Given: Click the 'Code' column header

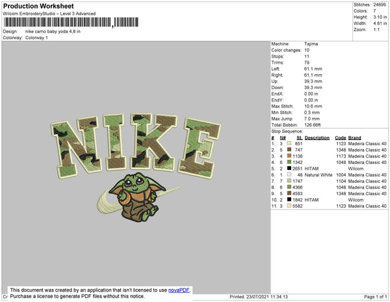Looking at the screenshot, I should [340, 138].
